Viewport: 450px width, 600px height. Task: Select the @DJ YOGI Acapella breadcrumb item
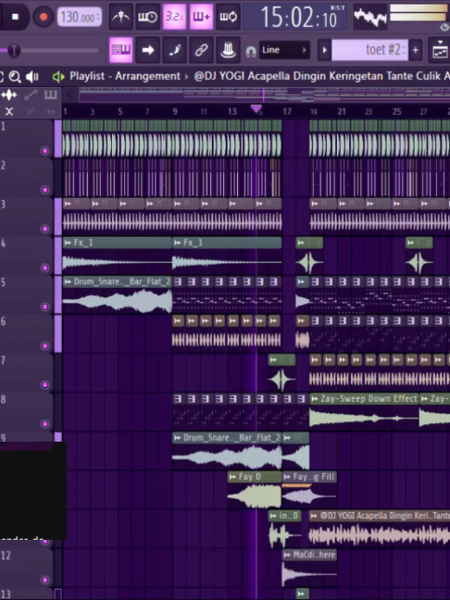tap(321, 76)
